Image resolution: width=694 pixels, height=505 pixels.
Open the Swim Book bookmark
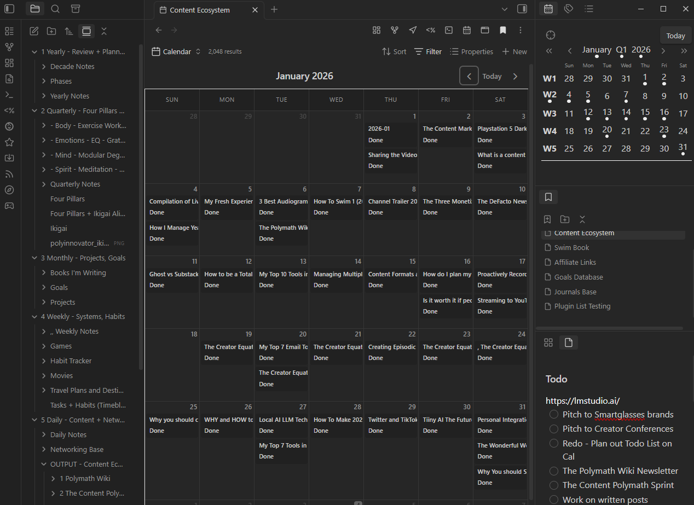(x=571, y=248)
